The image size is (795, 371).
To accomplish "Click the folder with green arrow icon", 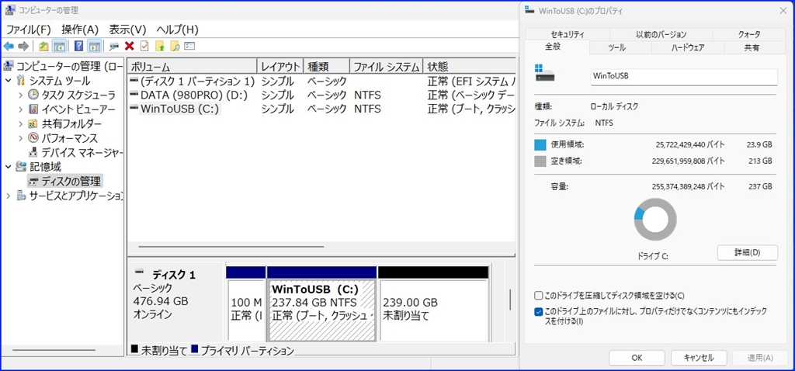I will click(x=160, y=46).
